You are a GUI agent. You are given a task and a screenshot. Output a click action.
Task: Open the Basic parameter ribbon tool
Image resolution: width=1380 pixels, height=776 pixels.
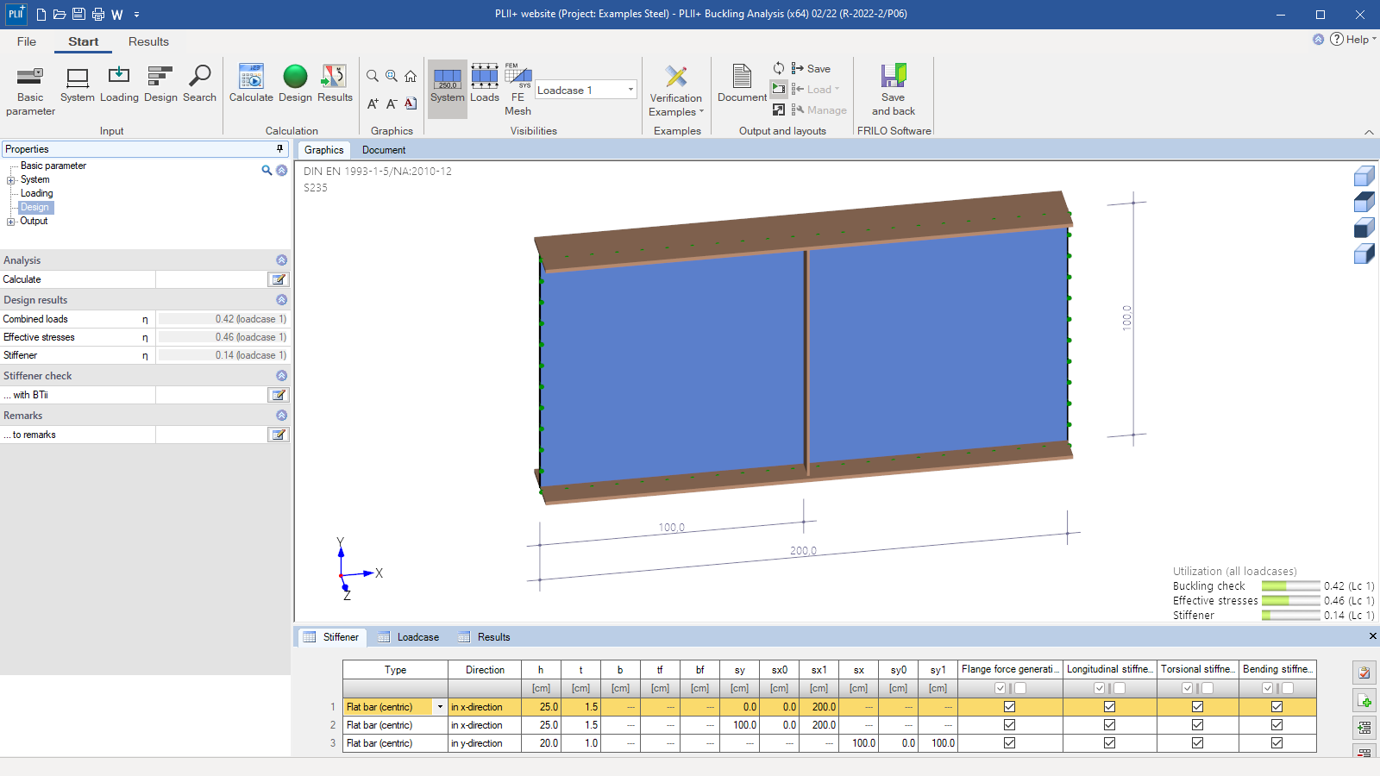[x=30, y=90]
